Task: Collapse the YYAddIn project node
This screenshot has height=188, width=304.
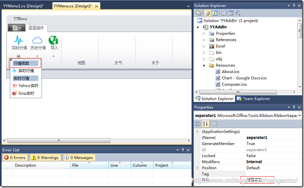Action: [x=198, y=27]
